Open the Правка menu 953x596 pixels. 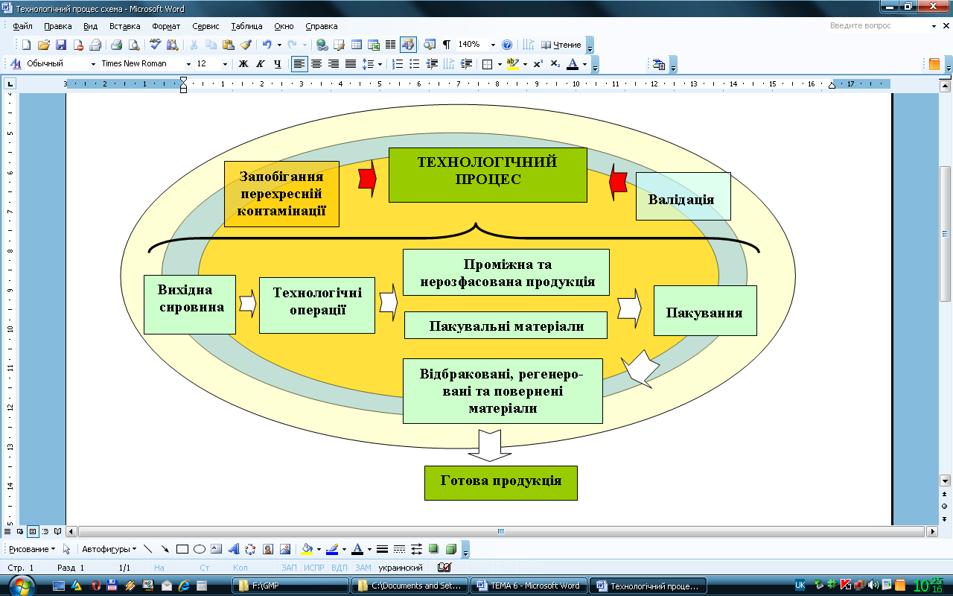[58, 26]
